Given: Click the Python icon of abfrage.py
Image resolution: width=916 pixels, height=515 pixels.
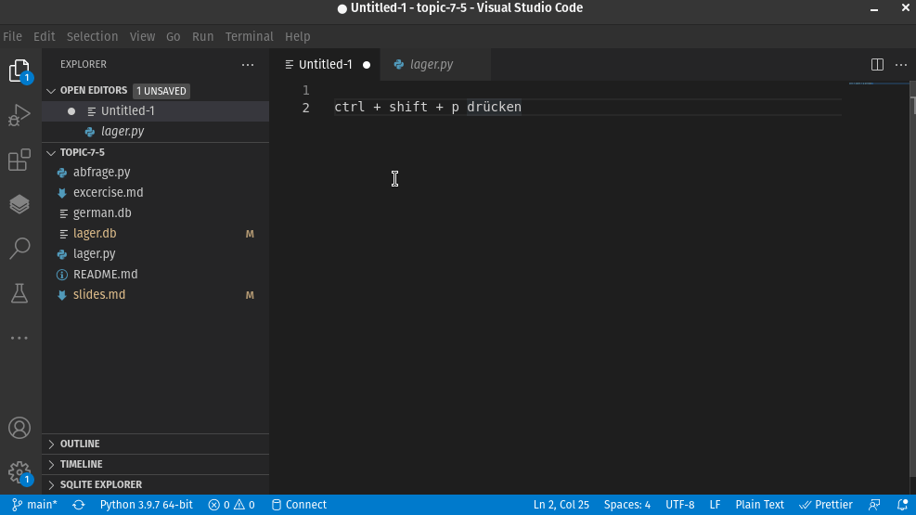Looking at the screenshot, I should pyautogui.click(x=62, y=173).
